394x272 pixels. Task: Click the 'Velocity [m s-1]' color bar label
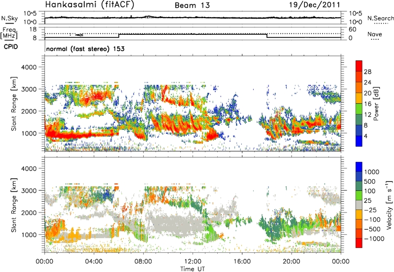coord(389,205)
